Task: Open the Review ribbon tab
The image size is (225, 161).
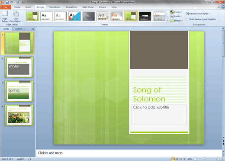Action: pos(103,7)
